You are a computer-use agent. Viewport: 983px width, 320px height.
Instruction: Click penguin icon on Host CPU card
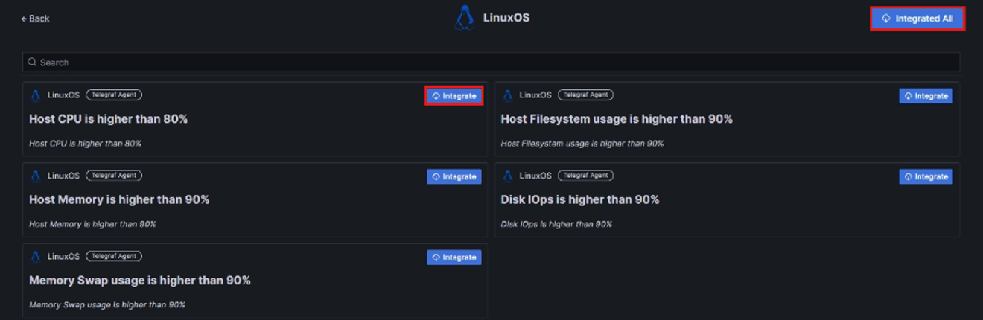coord(35,95)
